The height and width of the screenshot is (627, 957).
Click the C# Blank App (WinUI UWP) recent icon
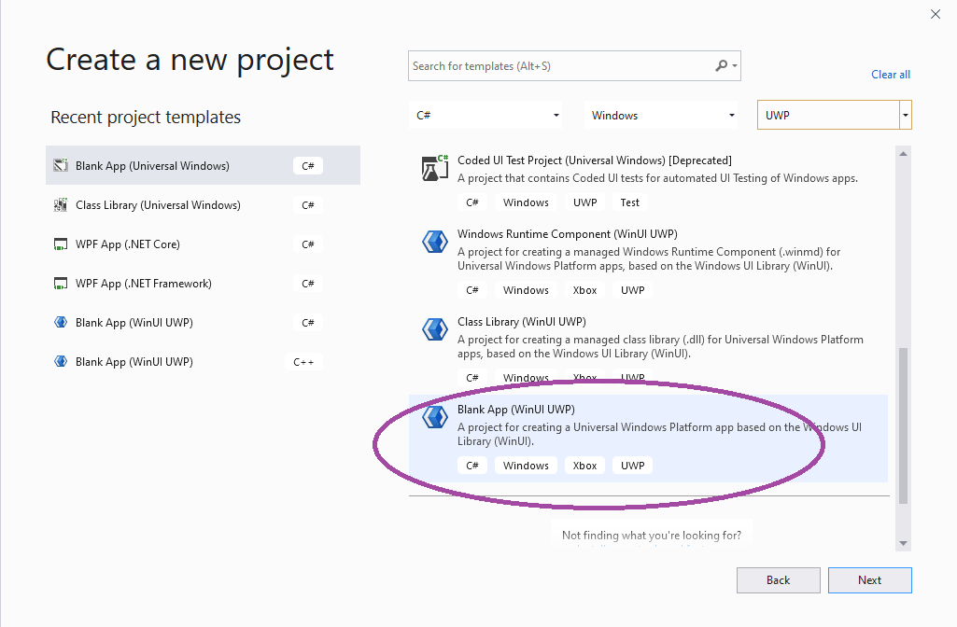(x=61, y=322)
